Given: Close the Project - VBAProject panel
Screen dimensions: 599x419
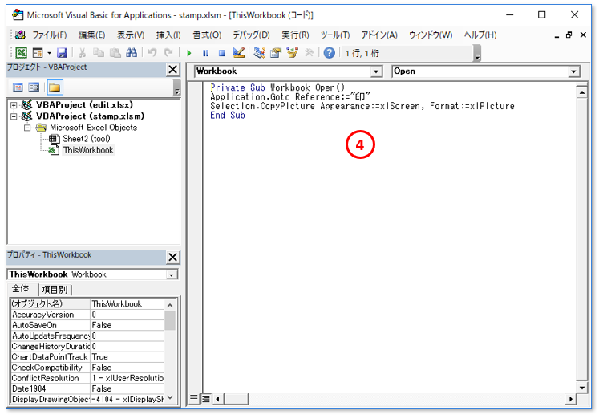Looking at the screenshot, I should (172, 70).
